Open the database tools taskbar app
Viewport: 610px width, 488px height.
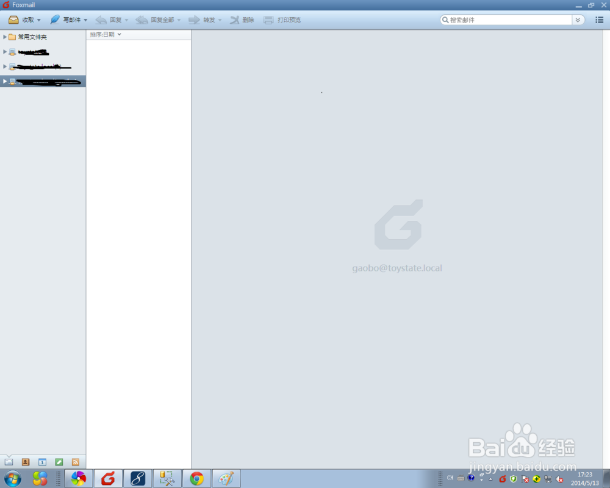(167, 479)
